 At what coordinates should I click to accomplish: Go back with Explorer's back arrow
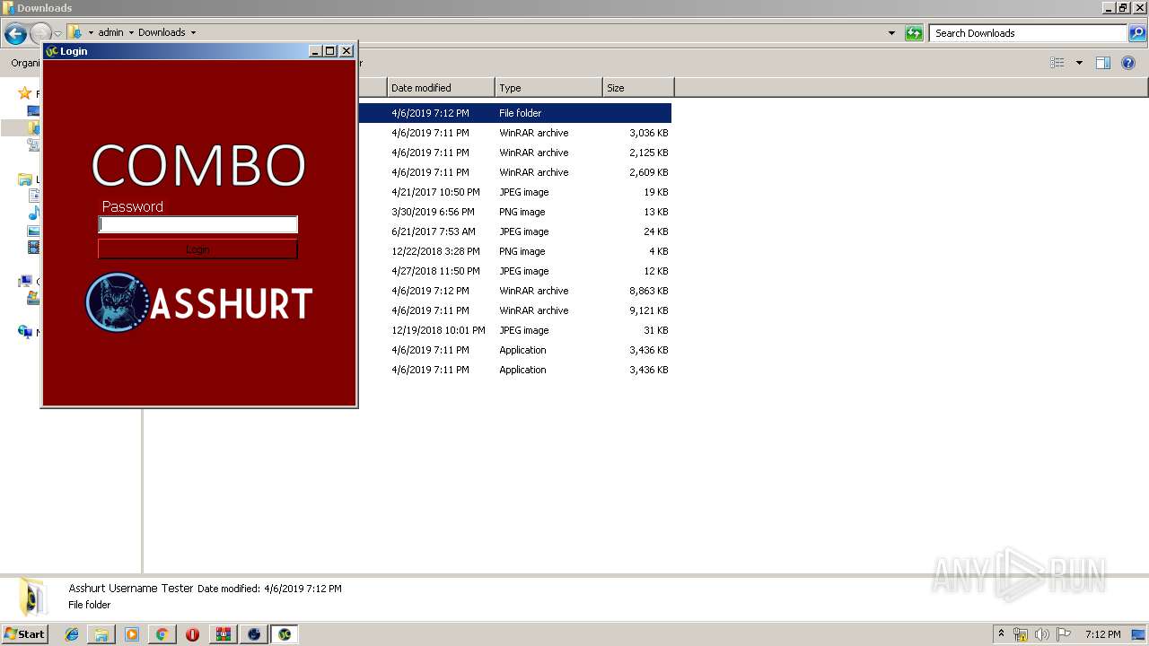point(15,34)
